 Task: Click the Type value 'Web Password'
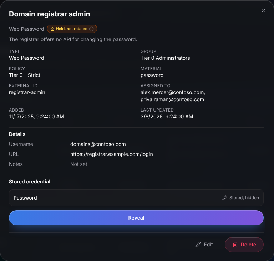tap(26, 58)
